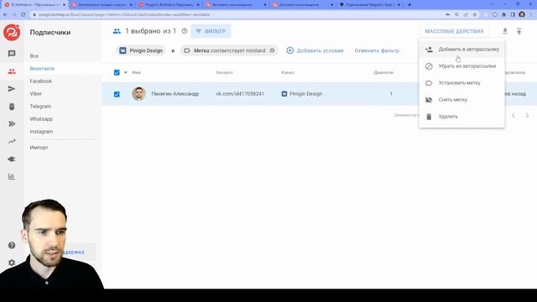Click the name Пинигин Александр
The width and height of the screenshot is (537, 302).
click(x=175, y=94)
